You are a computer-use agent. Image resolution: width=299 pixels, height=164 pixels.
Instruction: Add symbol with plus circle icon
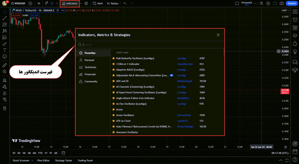30,3
